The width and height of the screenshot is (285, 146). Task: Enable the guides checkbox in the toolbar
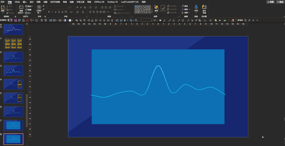click(x=236, y=20)
